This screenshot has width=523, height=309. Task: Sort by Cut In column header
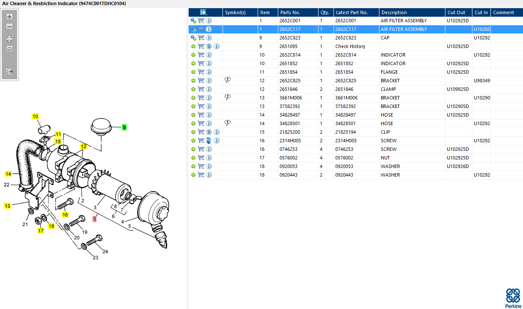tap(481, 12)
